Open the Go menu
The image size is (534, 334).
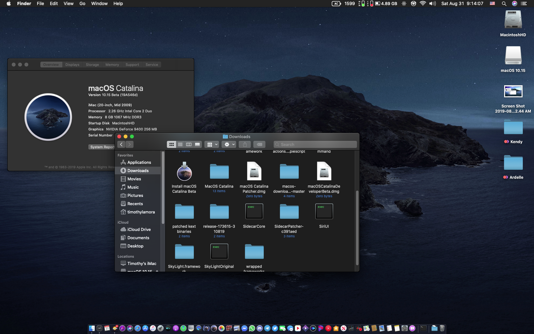[82, 3]
